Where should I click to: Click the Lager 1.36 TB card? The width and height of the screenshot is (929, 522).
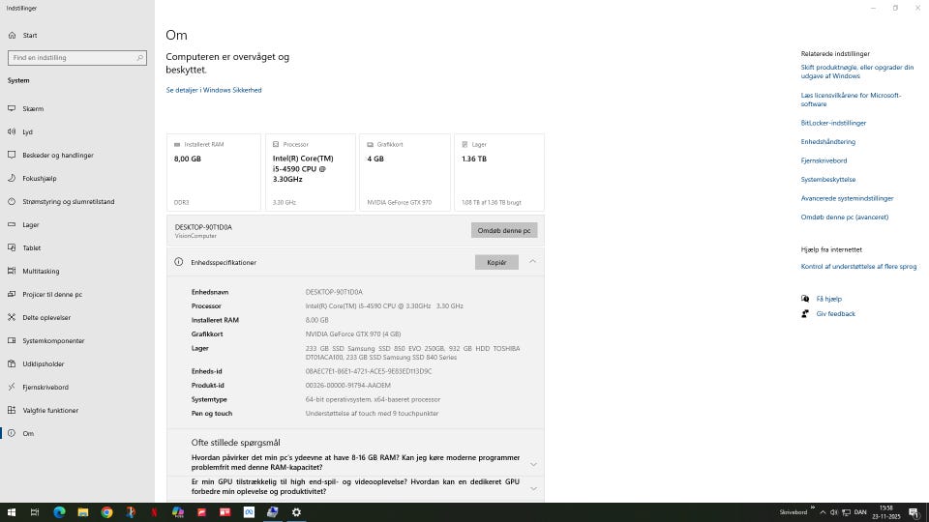tap(499, 172)
